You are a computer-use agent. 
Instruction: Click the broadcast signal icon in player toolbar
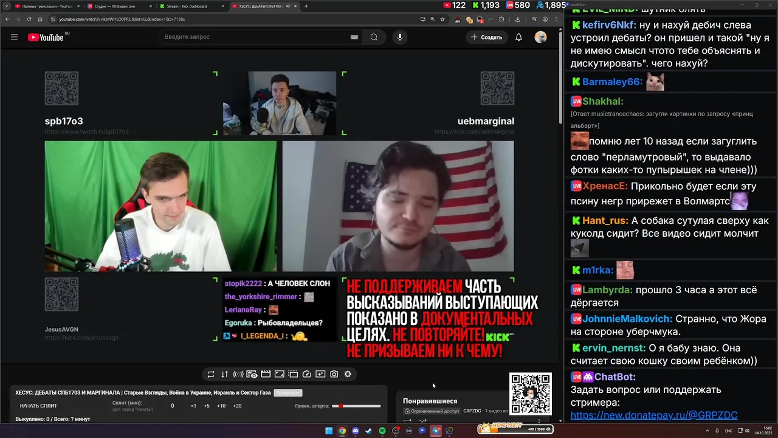238,374
